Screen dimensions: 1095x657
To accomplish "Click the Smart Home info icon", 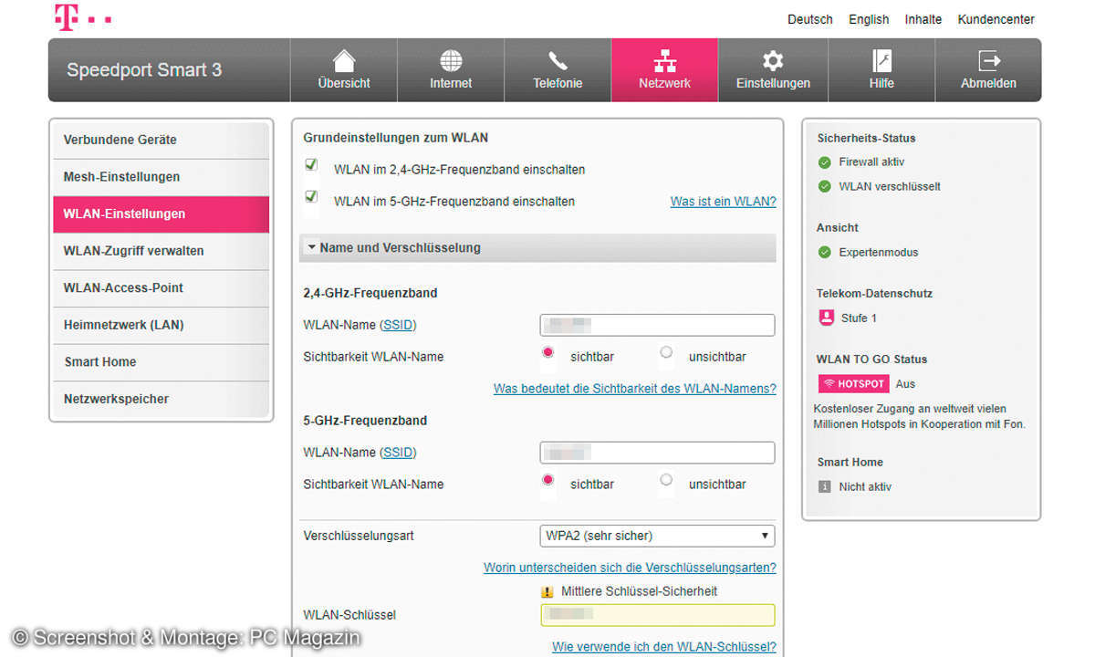I will click(825, 486).
